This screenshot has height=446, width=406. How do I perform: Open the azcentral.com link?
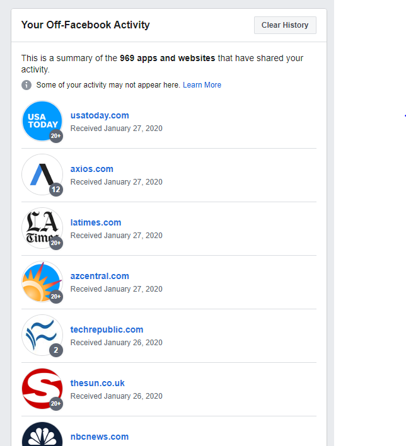click(x=100, y=276)
